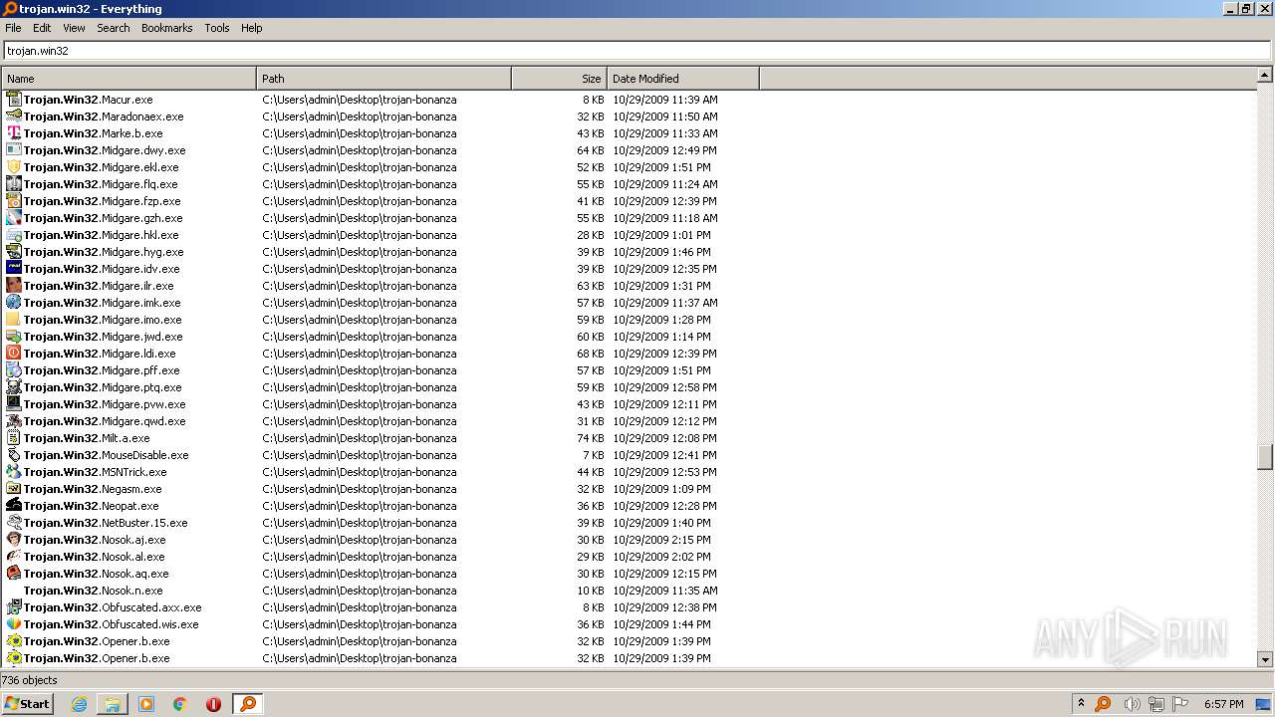Click the Trojan.Win32.Obfuscated.wis.exe file icon
Image resolution: width=1275 pixels, height=717 pixels.
click(x=13, y=624)
